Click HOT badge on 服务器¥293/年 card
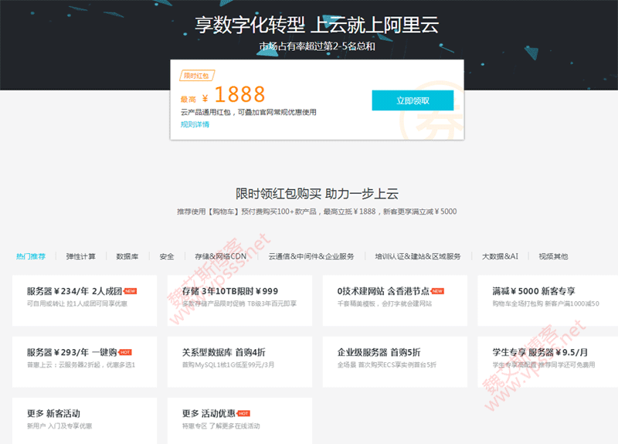The image size is (618, 444). pyautogui.click(x=125, y=352)
